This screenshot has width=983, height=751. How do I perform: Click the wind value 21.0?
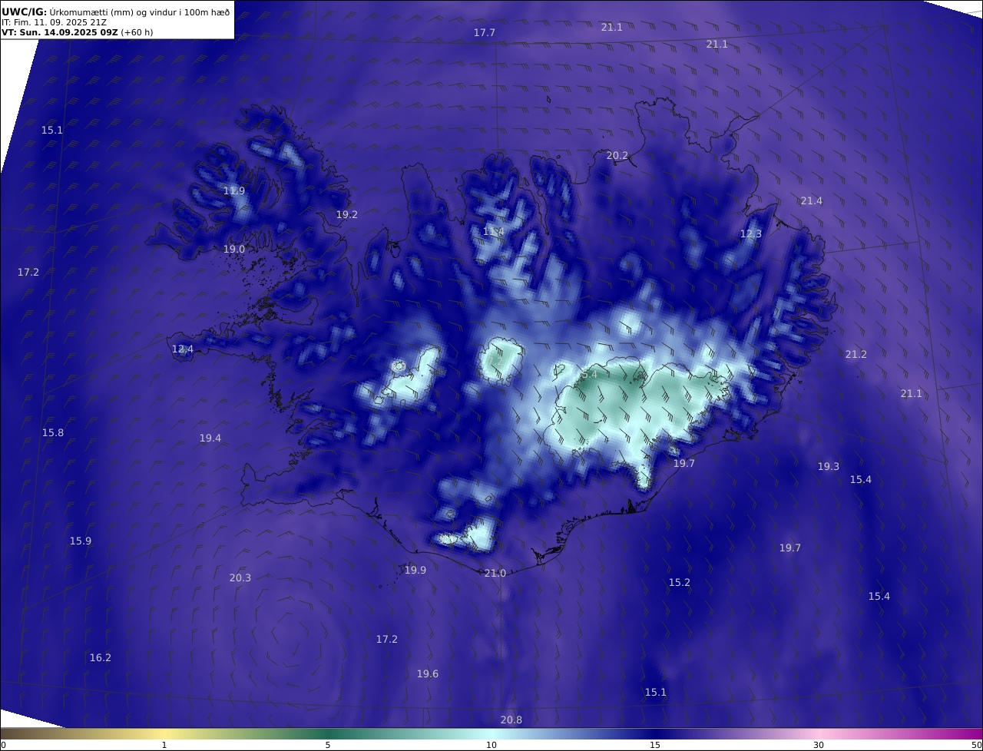pyautogui.click(x=495, y=574)
